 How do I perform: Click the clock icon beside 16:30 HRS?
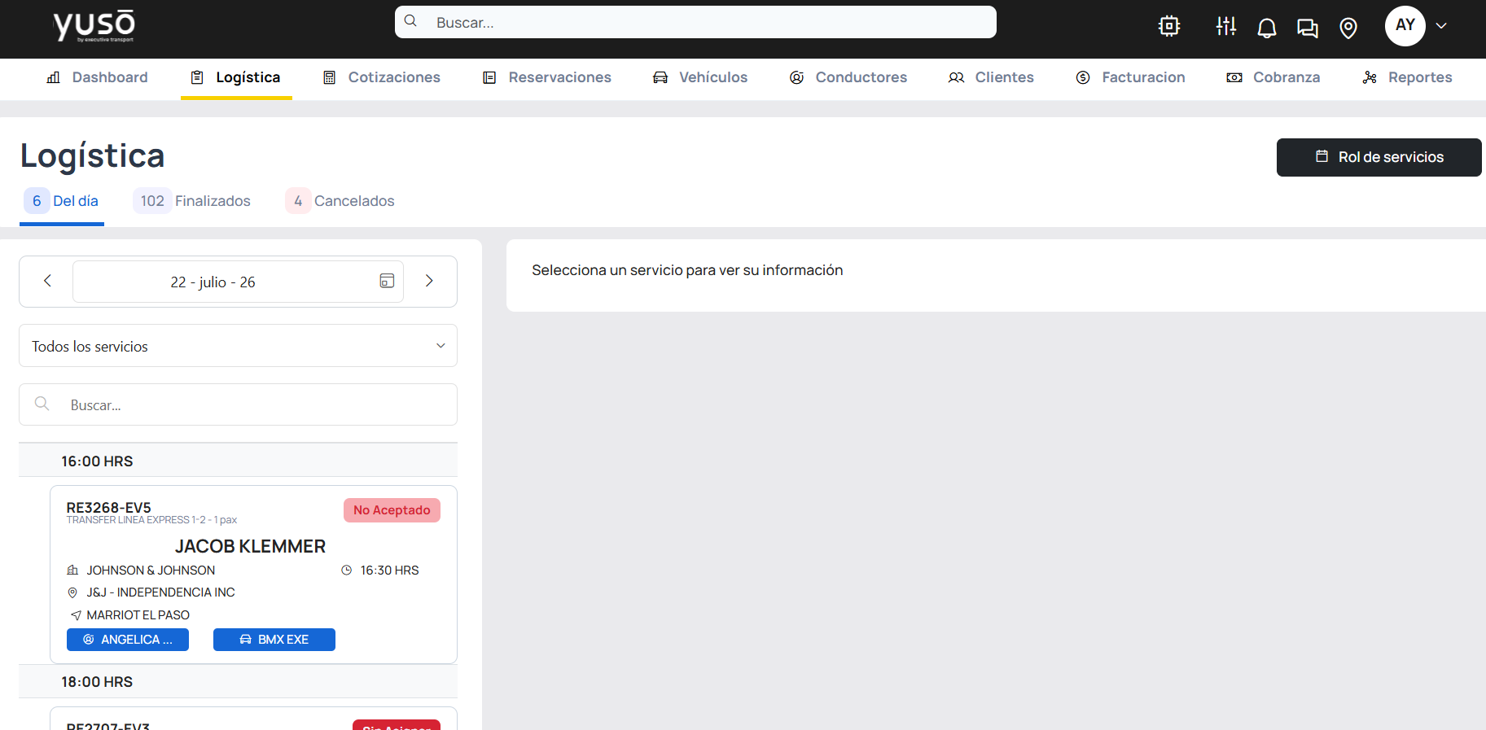pos(346,570)
